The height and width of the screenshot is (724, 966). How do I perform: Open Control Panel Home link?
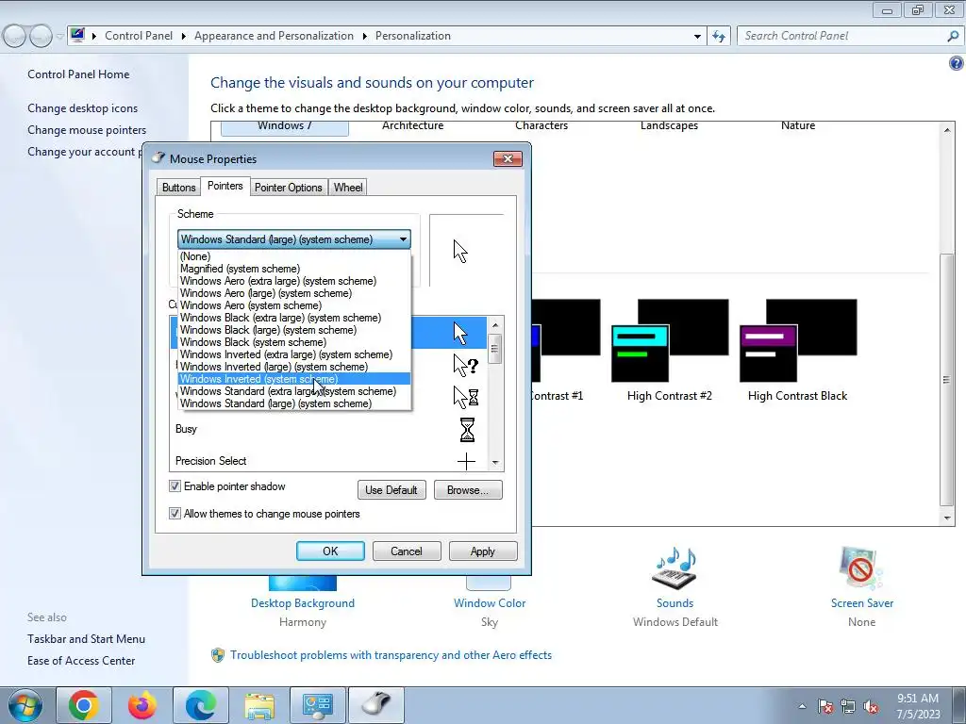(78, 74)
